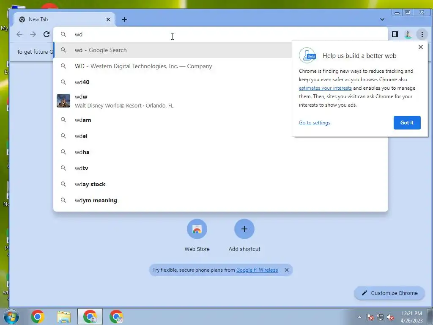Pick the 'wdym meaning' suggestion
Image resolution: width=433 pixels, height=325 pixels.
221,200
